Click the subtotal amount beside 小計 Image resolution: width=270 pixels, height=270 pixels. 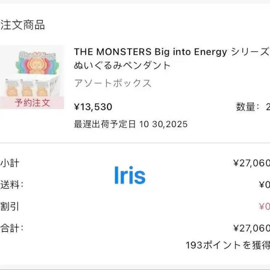point(251,163)
